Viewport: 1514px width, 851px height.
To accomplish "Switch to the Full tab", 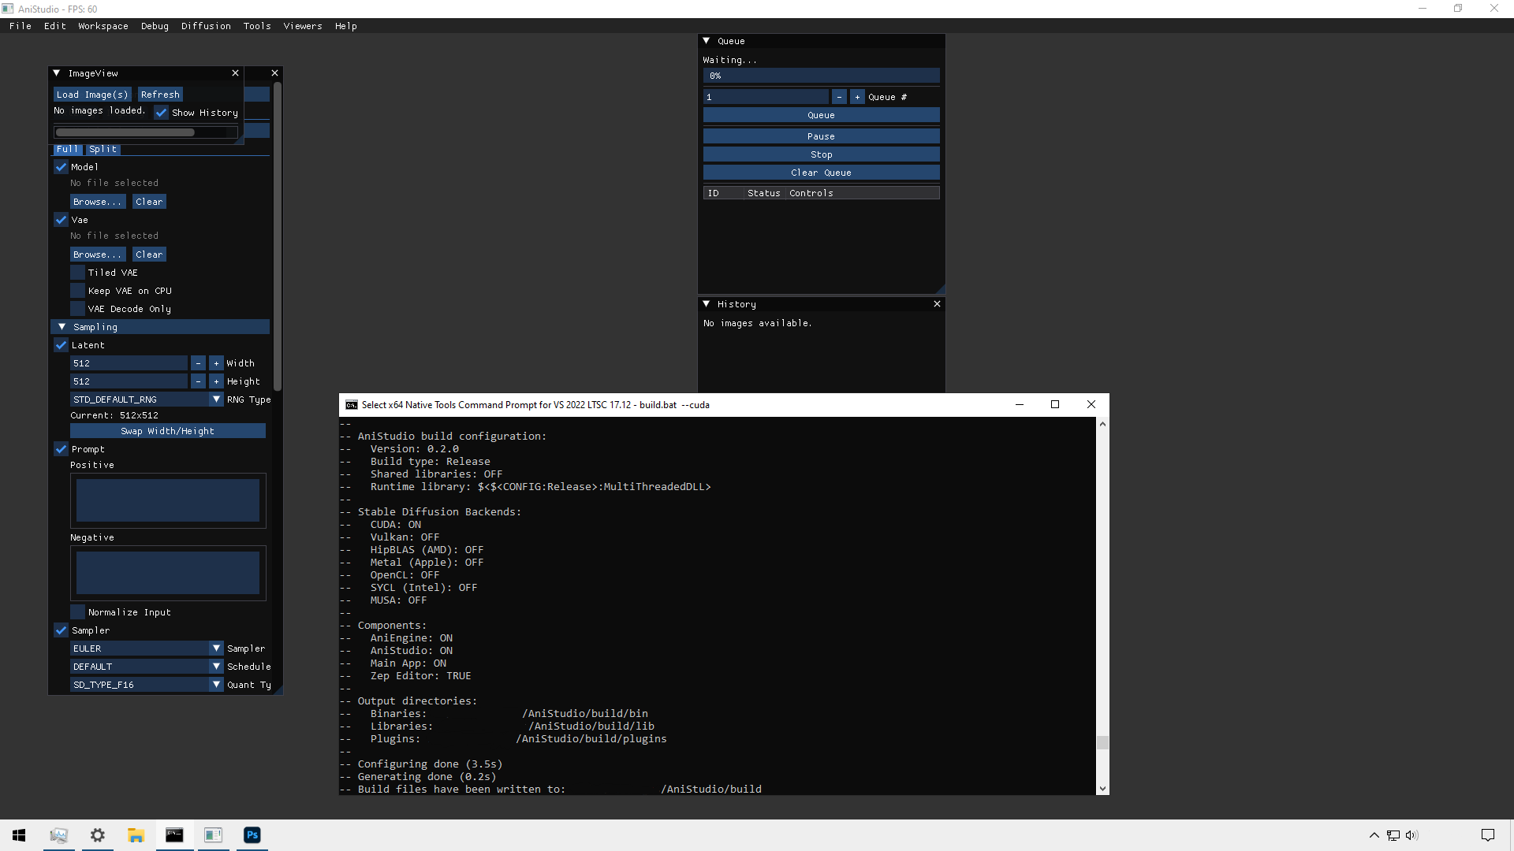I will click(67, 149).
